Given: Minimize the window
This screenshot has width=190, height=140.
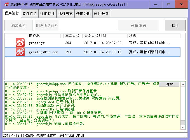Looking at the screenshot, I should (156, 4).
